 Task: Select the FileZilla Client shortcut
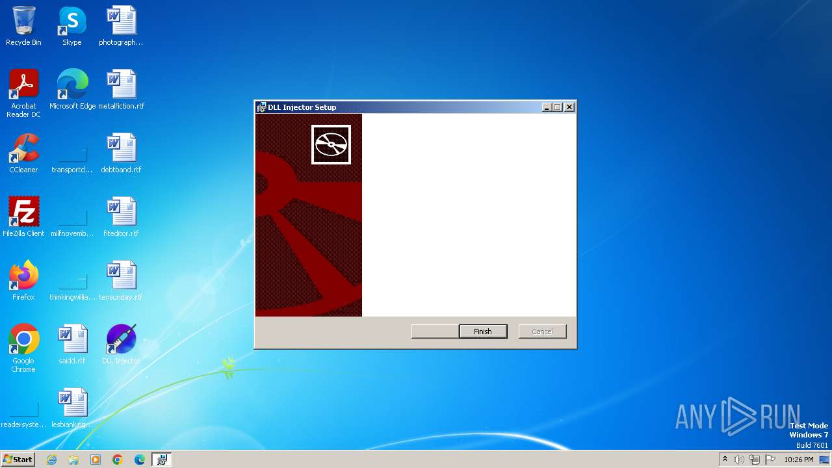23,217
